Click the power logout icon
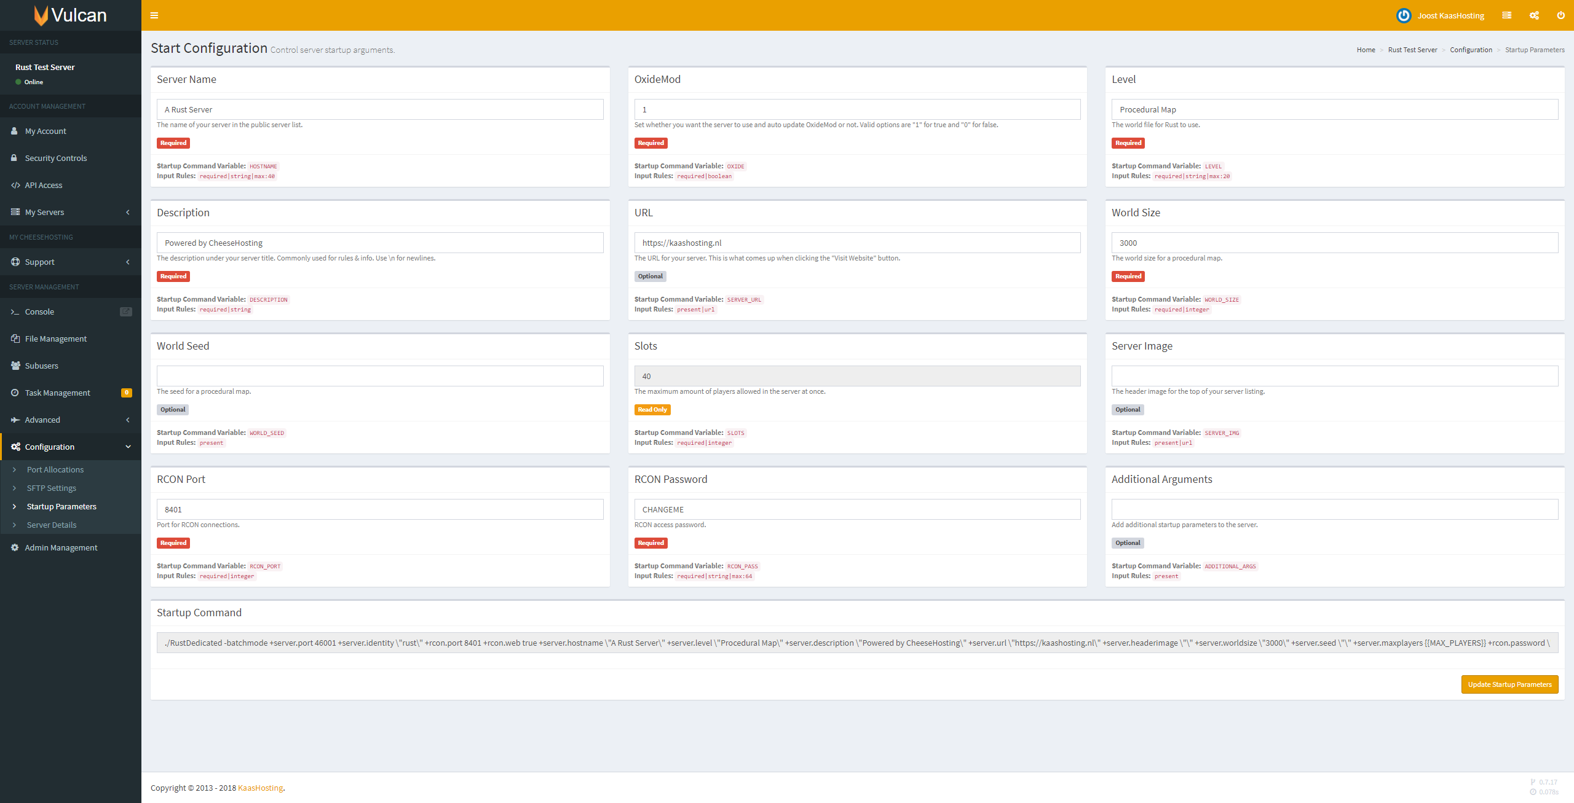The image size is (1574, 803). [1560, 15]
